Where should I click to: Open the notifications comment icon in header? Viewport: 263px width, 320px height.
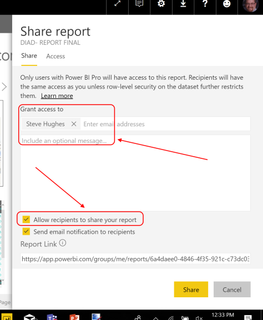[x=139, y=3]
